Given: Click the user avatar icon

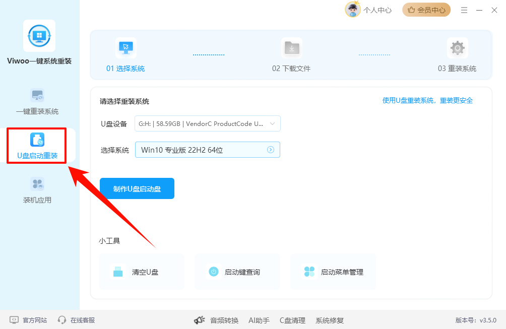Looking at the screenshot, I should tap(353, 10).
